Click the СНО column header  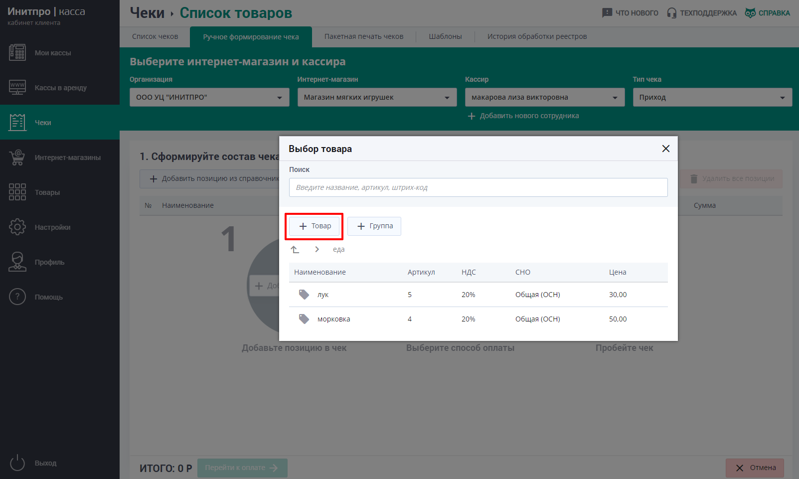(x=523, y=272)
